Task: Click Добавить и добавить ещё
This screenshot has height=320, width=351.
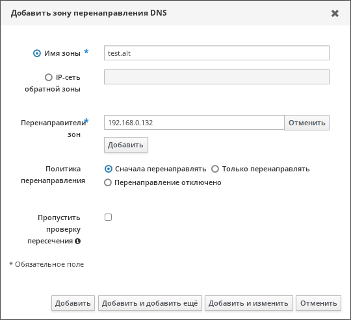Action: [x=150, y=303]
